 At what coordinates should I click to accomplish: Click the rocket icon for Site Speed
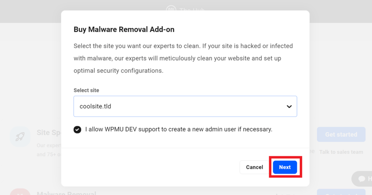point(20,137)
